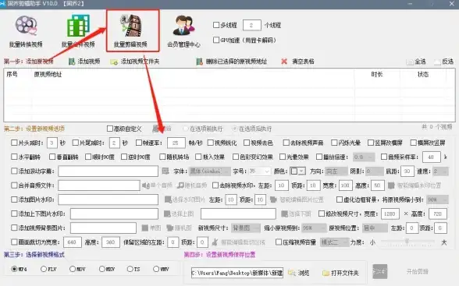Click the 随机音频 icon
Image resolution: width=459 pixels, height=286 pixels.
click(180, 185)
